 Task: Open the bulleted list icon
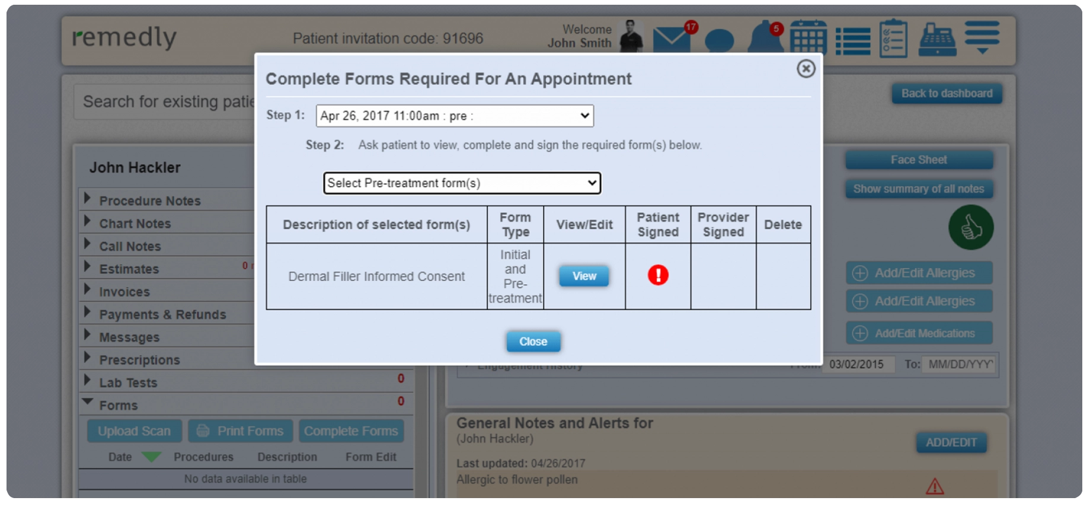pos(853,41)
